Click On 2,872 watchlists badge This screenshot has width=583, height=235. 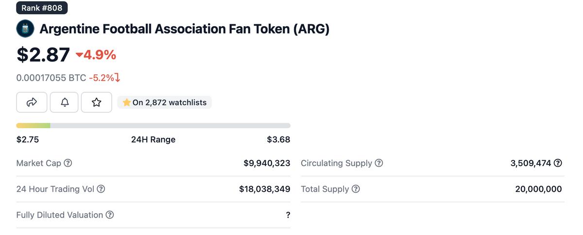click(x=165, y=102)
